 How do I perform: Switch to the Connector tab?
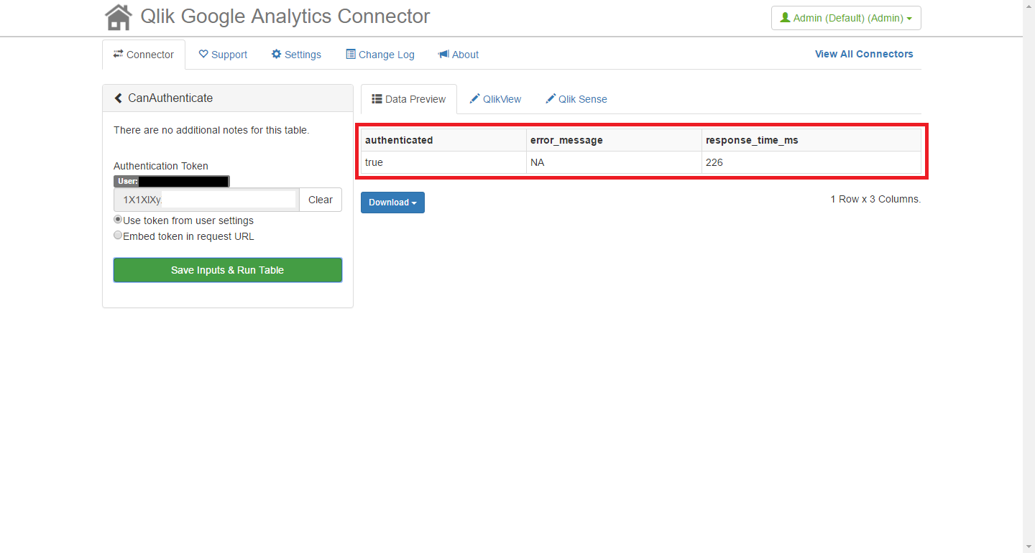click(x=144, y=55)
